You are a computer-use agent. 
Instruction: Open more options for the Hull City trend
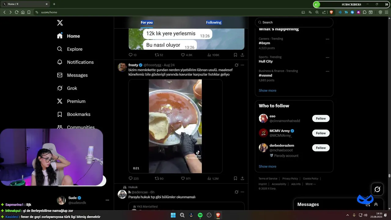[x=327, y=57]
